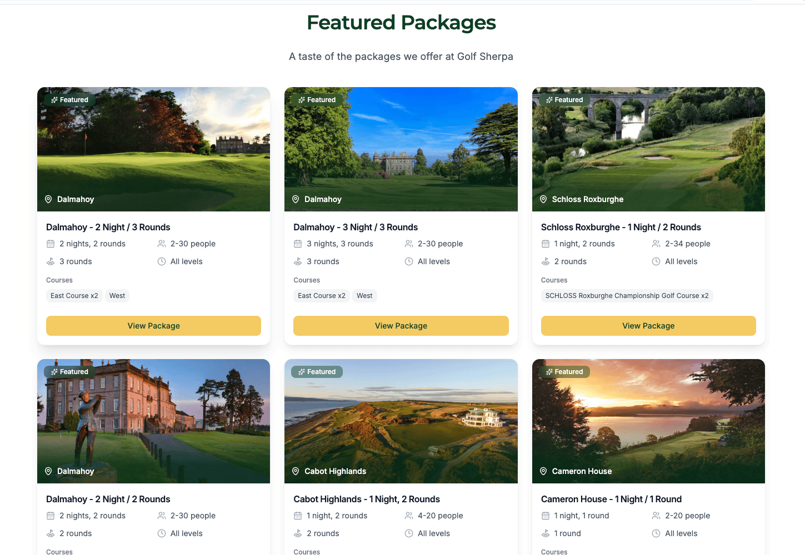Click the location pin icon beside Cameron House

coord(543,471)
